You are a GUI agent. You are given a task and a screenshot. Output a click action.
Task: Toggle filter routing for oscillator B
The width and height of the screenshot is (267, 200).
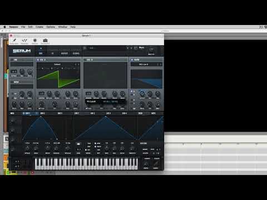(x=132, y=94)
